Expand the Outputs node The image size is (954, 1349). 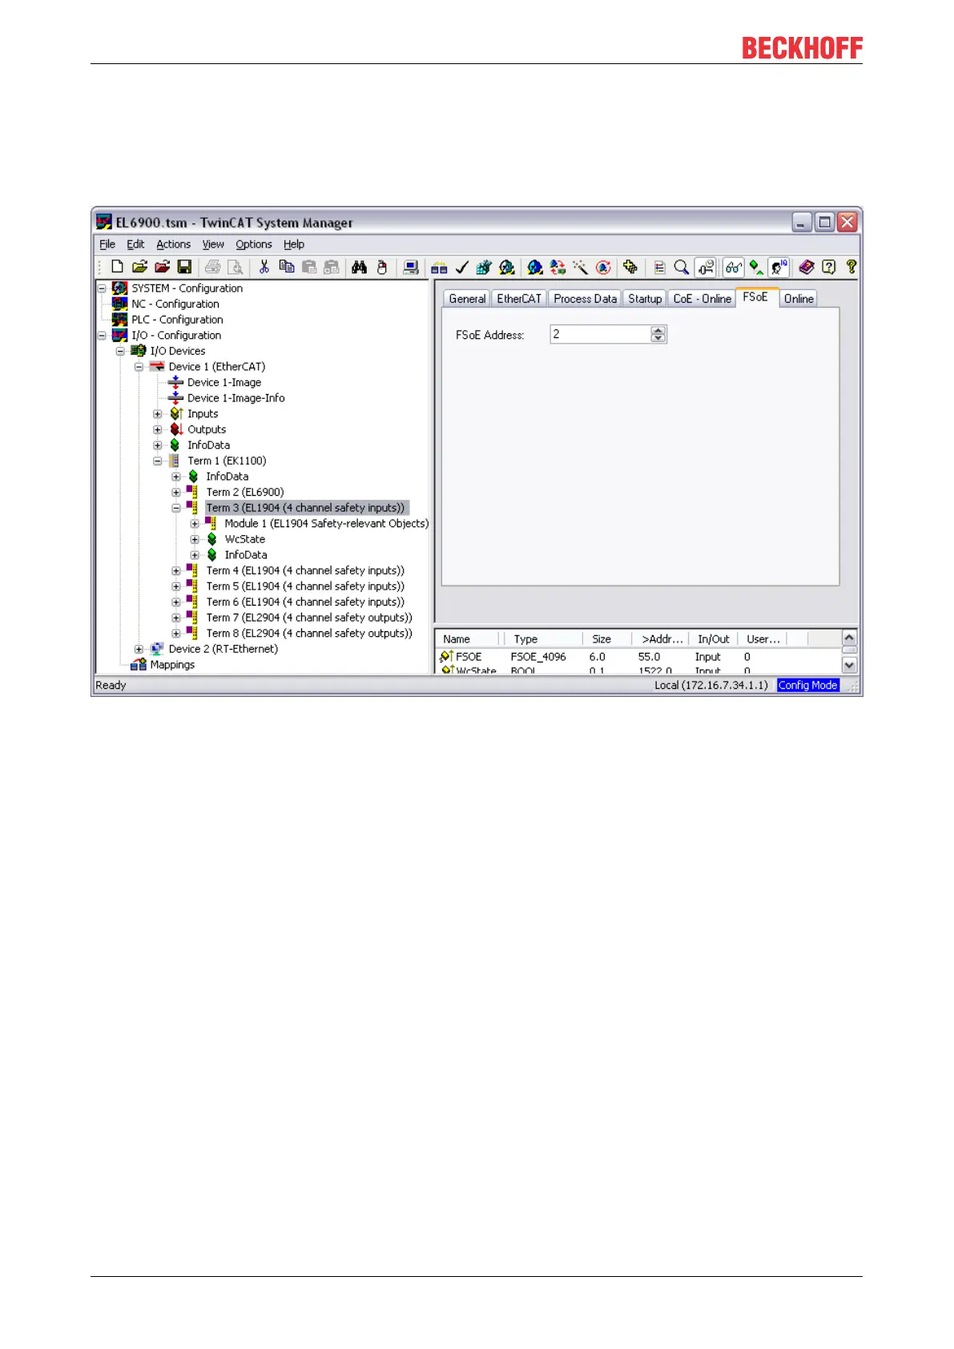point(158,429)
